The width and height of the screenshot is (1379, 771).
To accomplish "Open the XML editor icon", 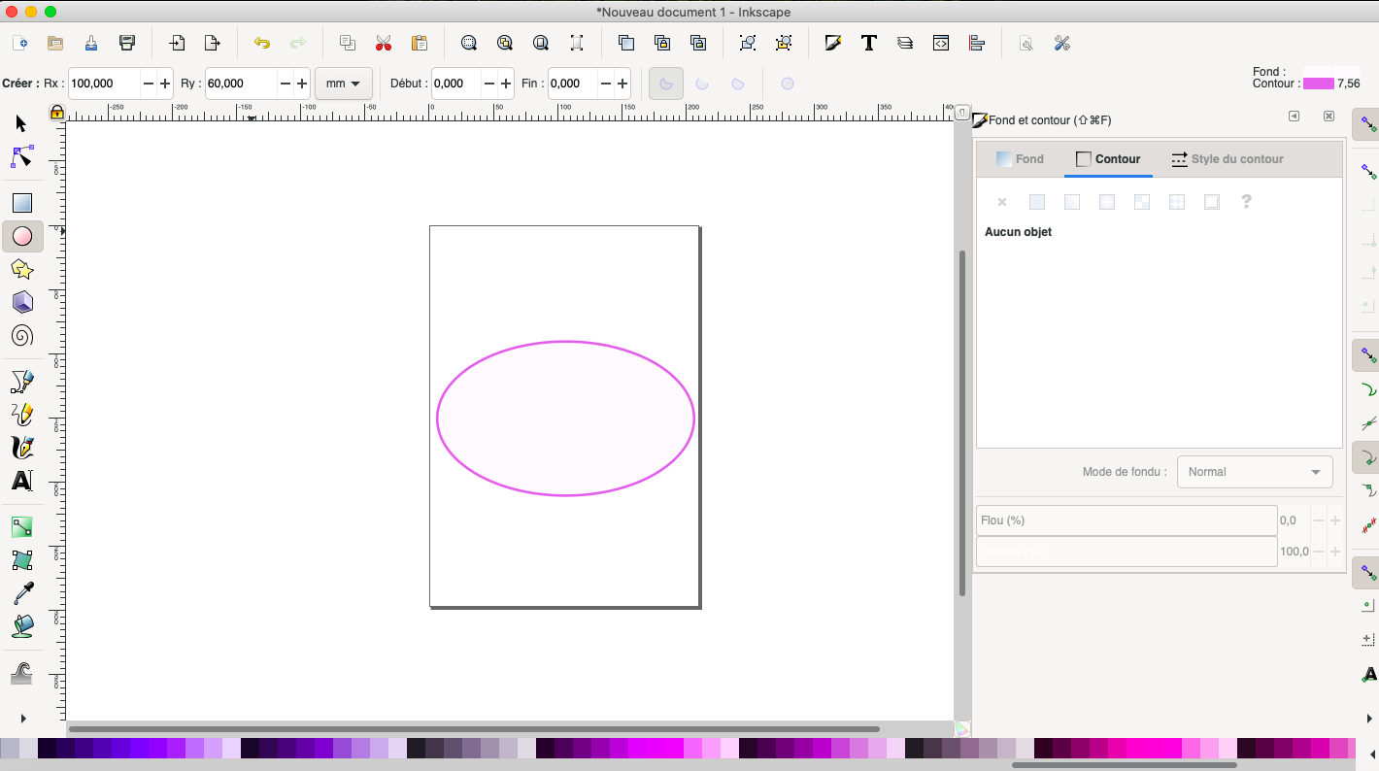I will pyautogui.click(x=941, y=43).
